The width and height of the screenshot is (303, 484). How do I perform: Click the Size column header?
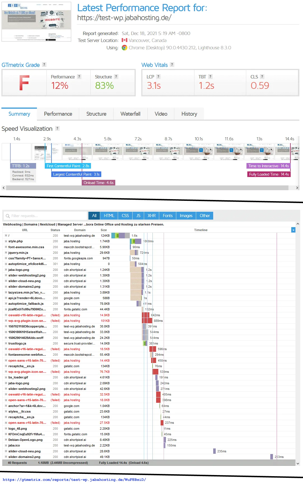104,230
